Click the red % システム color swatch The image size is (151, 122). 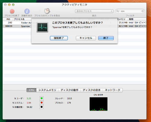click(42, 103)
